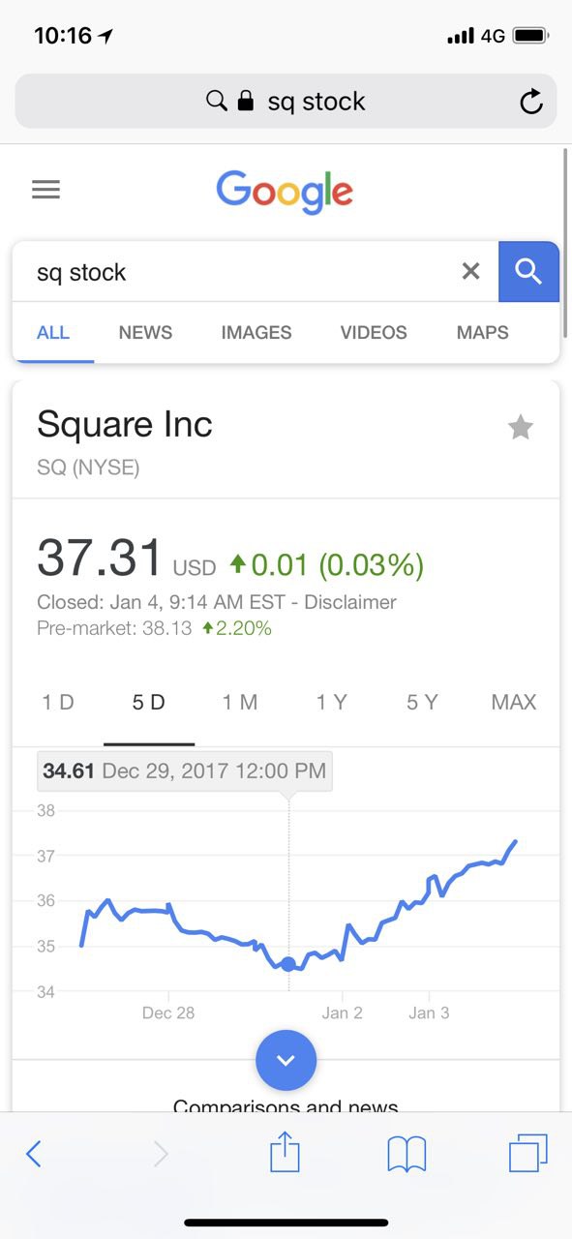Open the Videos tab
This screenshot has width=572, height=1239.
(x=374, y=332)
